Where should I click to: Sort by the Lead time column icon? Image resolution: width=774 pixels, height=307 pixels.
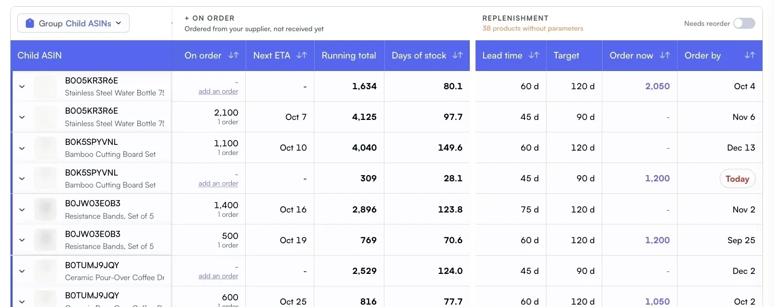click(534, 55)
